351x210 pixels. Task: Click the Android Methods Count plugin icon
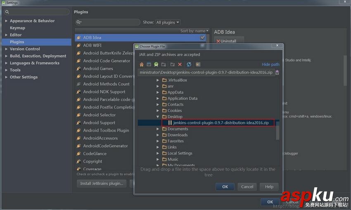78,84
